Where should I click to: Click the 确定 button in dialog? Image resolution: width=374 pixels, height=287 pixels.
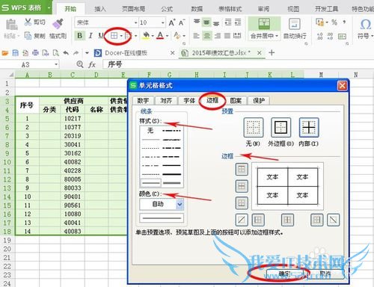pos(284,274)
